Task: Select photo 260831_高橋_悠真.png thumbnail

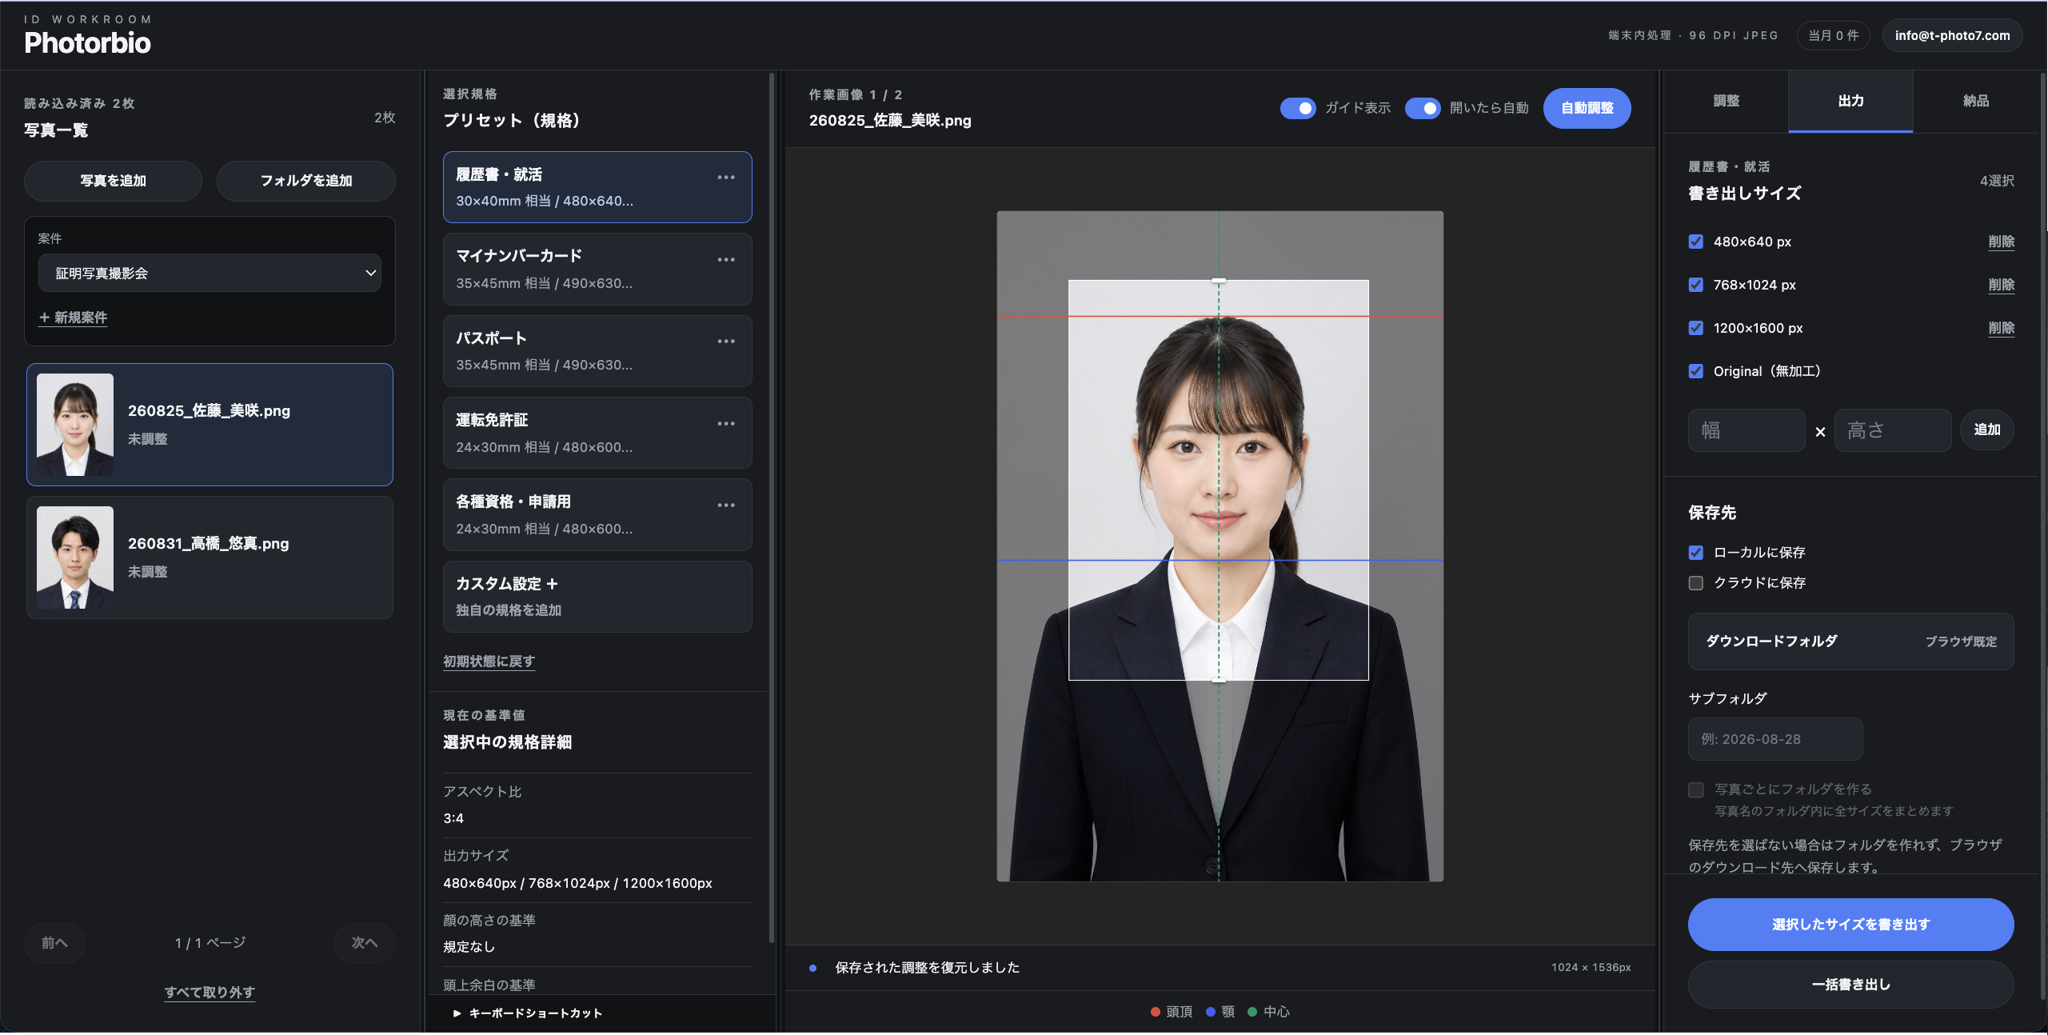Action: coord(75,557)
